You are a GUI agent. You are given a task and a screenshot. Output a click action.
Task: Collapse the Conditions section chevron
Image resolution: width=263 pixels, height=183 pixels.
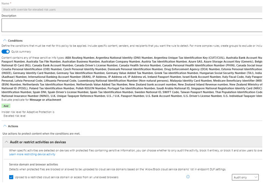tap(5, 40)
